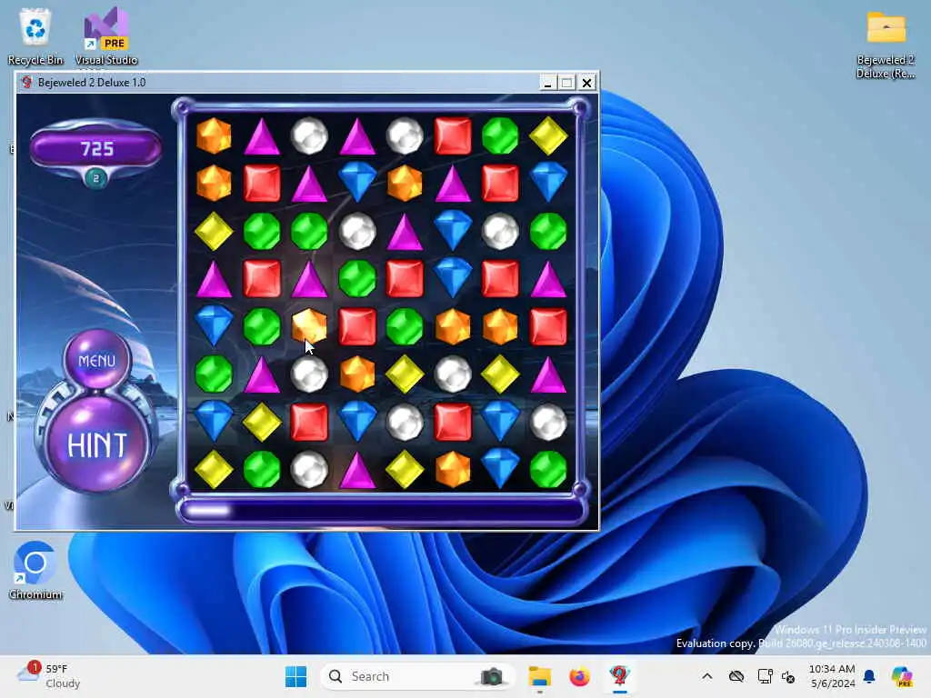This screenshot has height=698, width=931.
Task: Open the Windows Start menu
Action: point(295,676)
